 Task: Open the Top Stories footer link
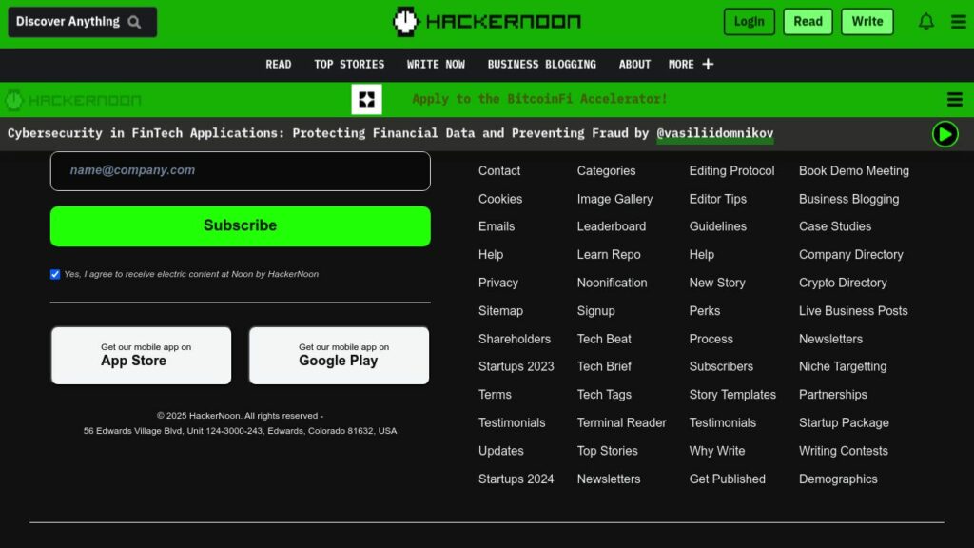point(607,451)
